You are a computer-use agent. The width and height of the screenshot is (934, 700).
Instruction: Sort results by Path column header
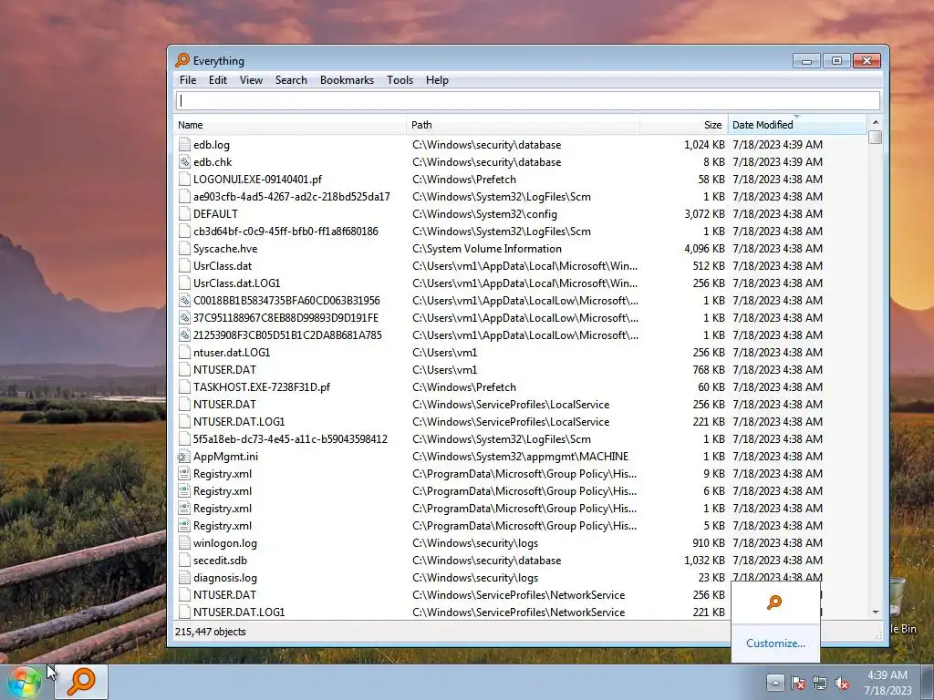click(523, 125)
